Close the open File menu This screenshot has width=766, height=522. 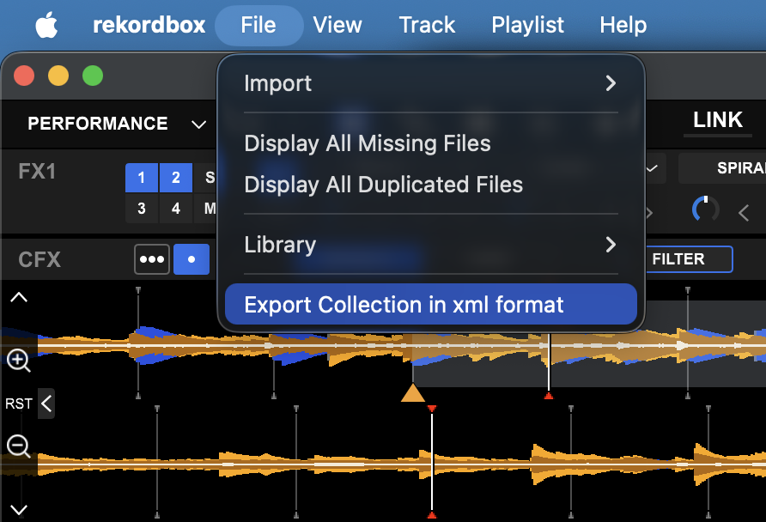(x=258, y=26)
